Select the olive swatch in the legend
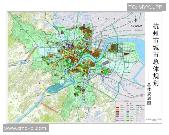Viewport: 169px width, 135px height. [128, 120]
